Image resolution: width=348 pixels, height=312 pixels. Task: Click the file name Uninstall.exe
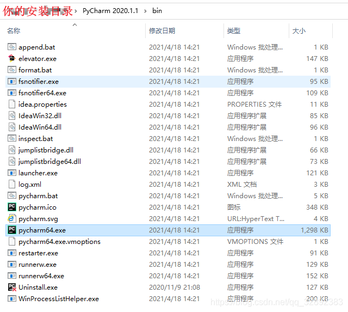click(x=38, y=287)
